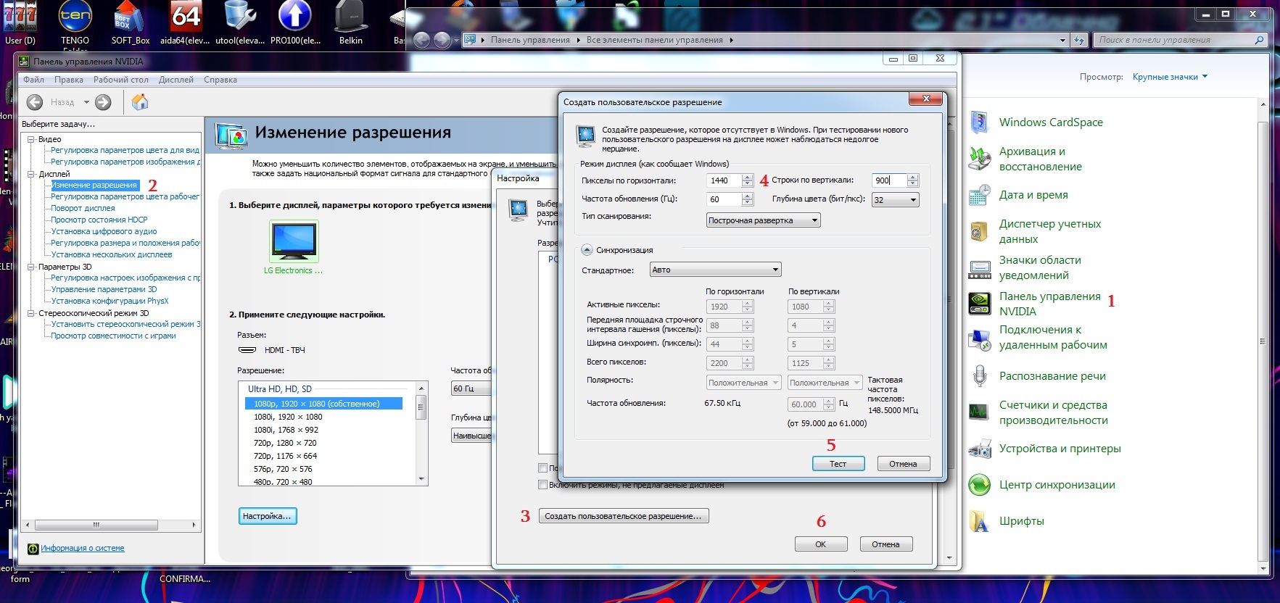
Task: Click the TENGO desktop icon
Action: point(75,23)
